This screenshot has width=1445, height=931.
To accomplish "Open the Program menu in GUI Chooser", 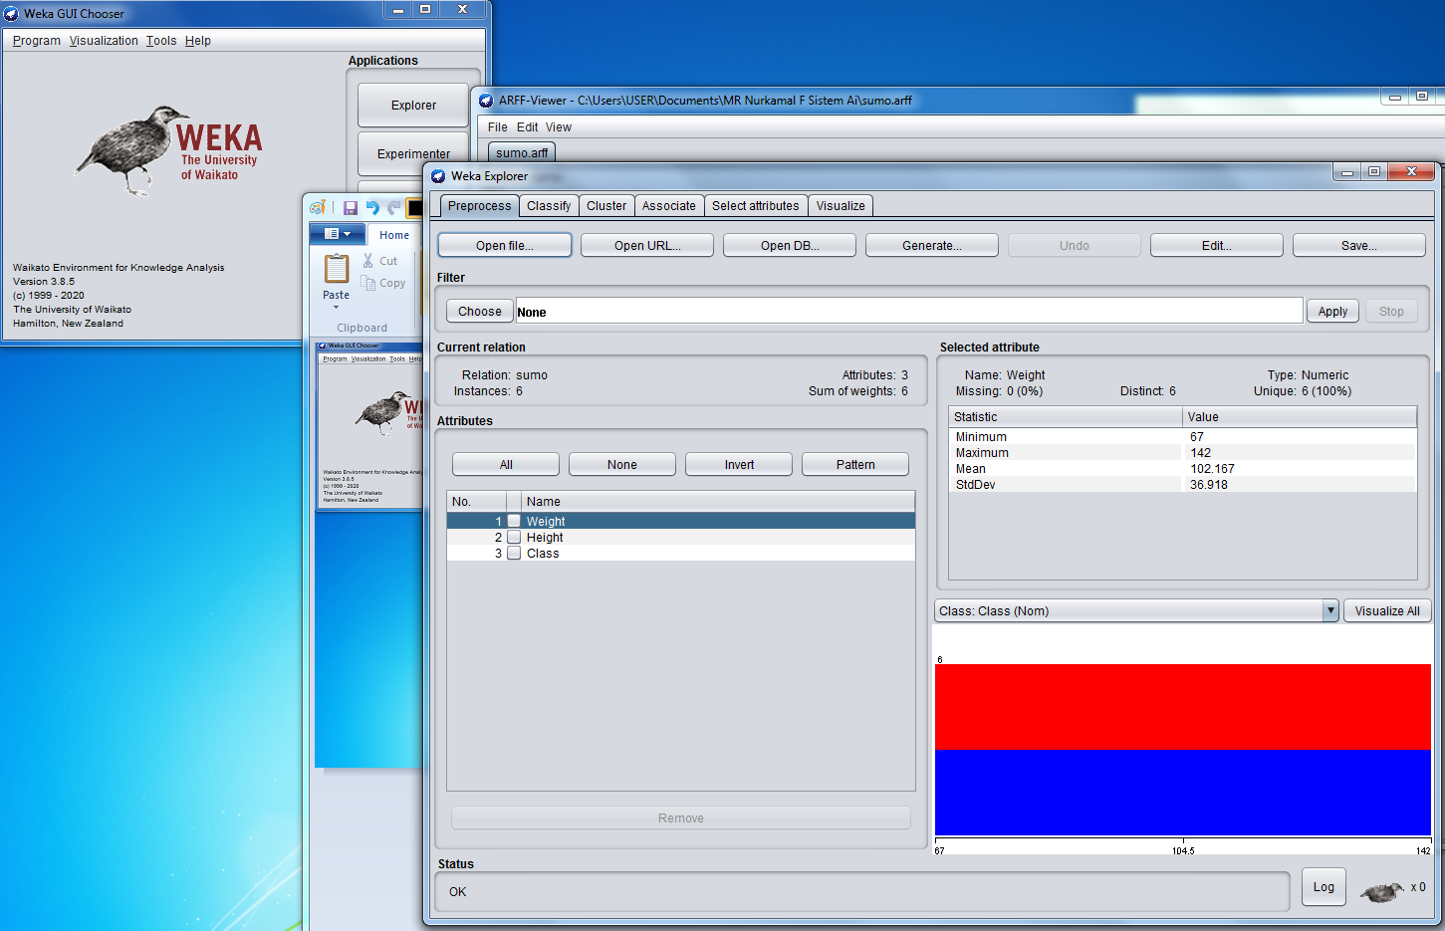I will point(37,41).
